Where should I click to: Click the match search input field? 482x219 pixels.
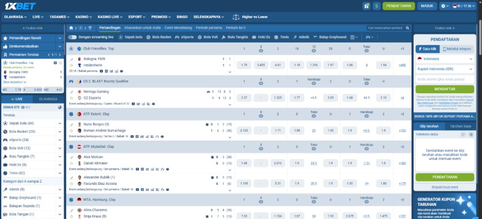tap(386, 28)
